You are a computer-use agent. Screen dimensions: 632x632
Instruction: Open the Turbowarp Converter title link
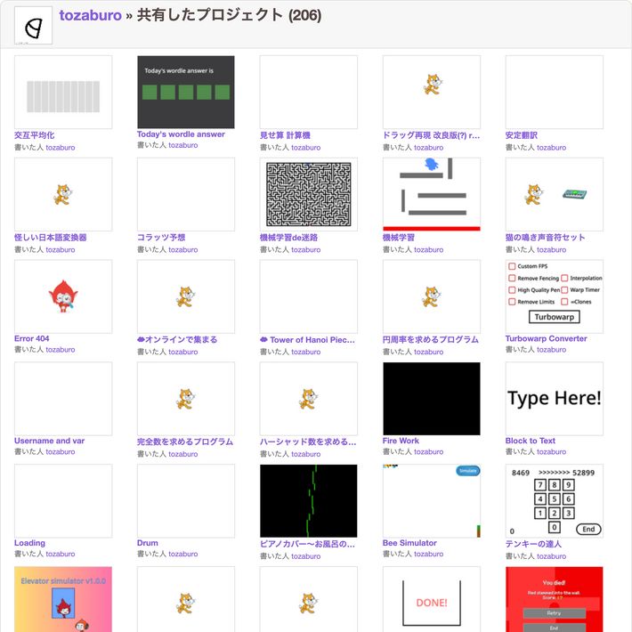[x=547, y=338]
